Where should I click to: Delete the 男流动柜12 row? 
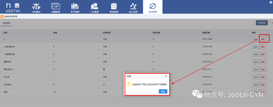coord(263,69)
